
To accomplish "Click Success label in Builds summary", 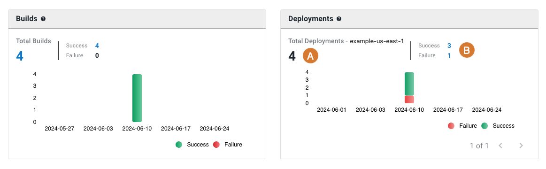I will click(x=77, y=46).
